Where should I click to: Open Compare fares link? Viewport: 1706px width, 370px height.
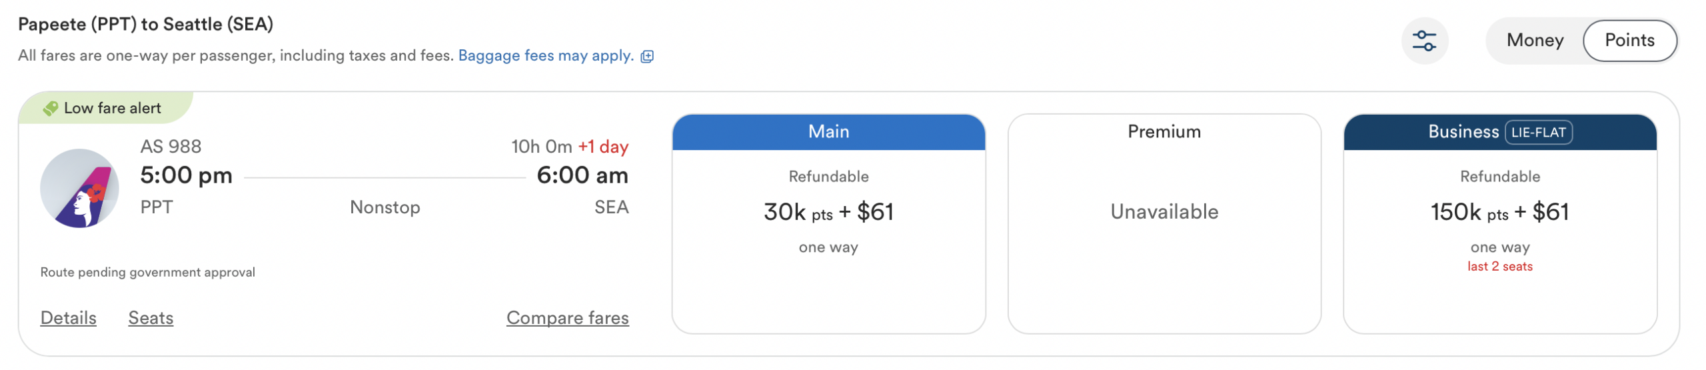(x=567, y=317)
